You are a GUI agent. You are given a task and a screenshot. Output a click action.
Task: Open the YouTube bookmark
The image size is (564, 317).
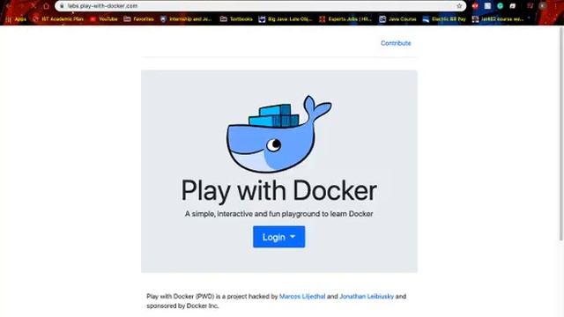[x=104, y=19]
